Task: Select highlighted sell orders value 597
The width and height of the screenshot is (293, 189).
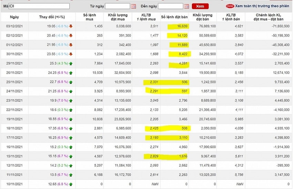Action: [x=184, y=91]
